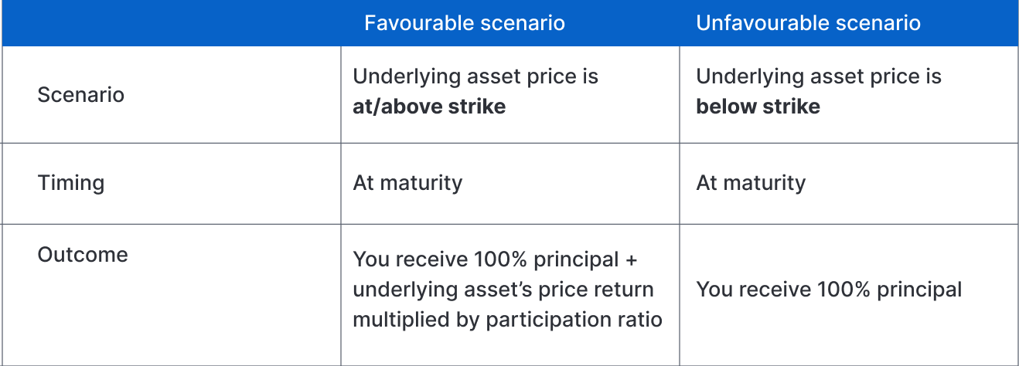
Task: Click At maturity in Favourable column
Action: (x=407, y=183)
